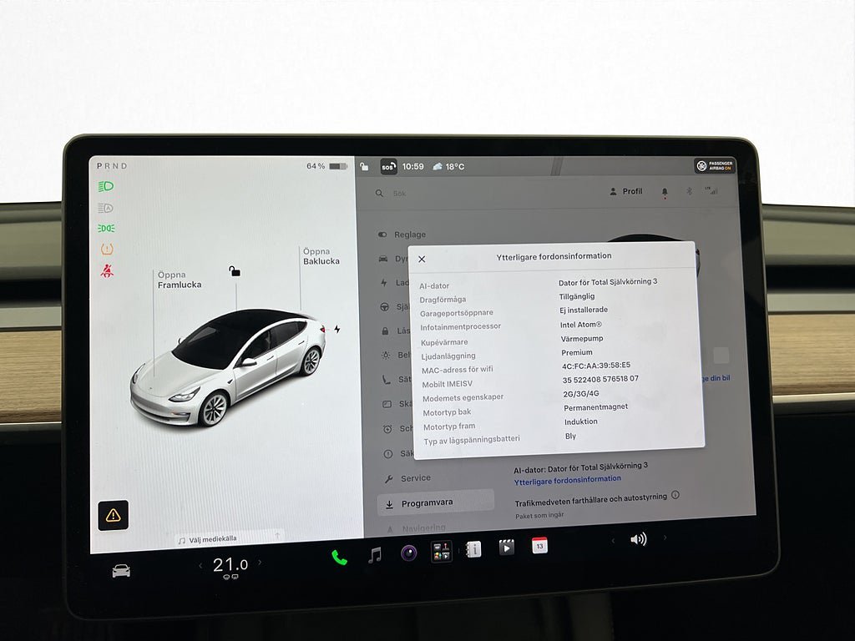855x641 pixels.
Task: Open the calendar app icon
Action: coord(539,545)
